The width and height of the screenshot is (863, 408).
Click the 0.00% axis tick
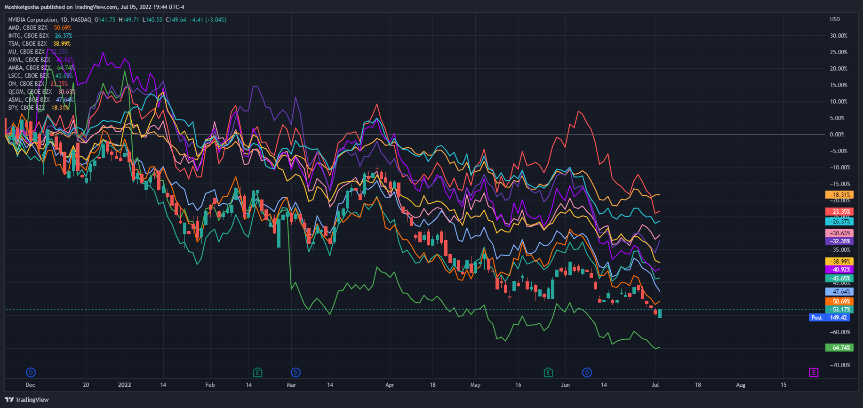point(837,135)
